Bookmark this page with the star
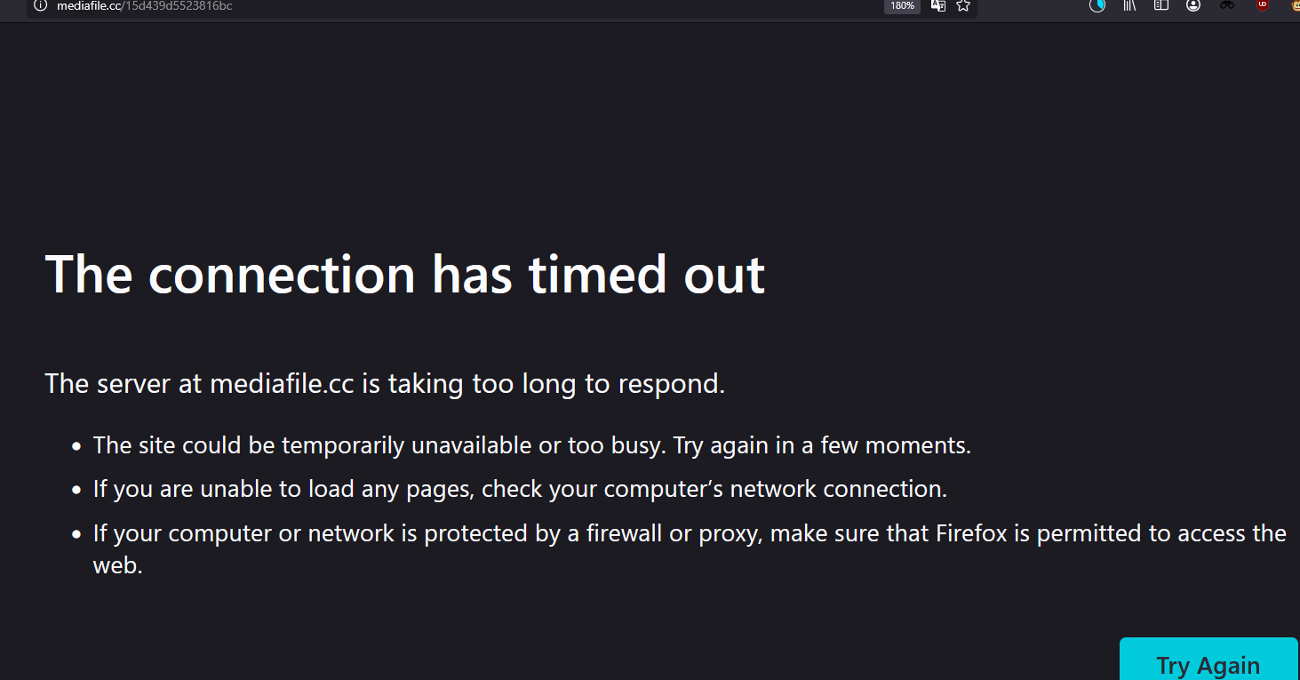 pos(963,5)
